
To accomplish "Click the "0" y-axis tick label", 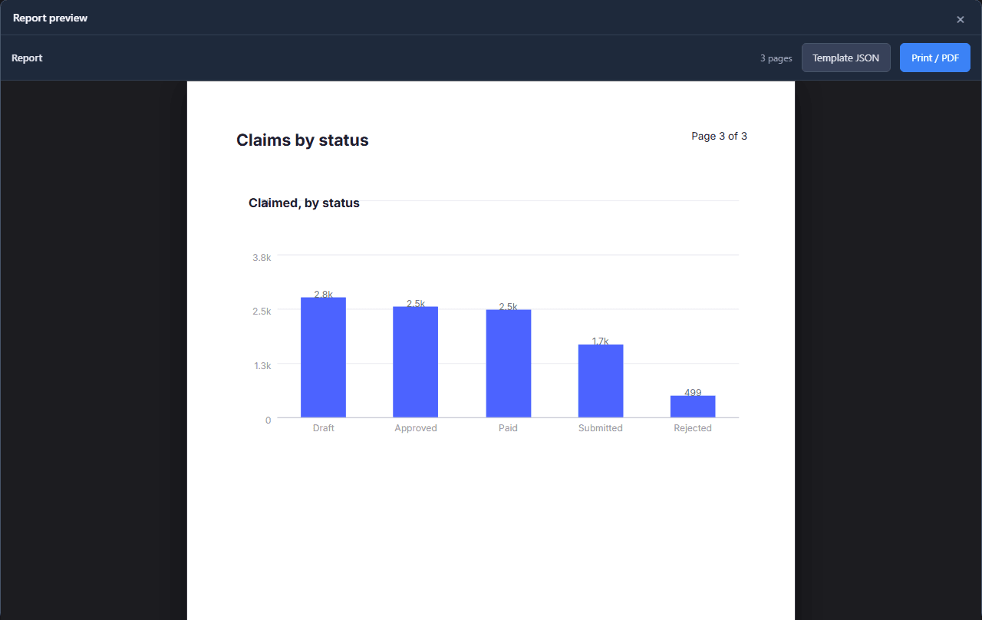I will (x=269, y=420).
